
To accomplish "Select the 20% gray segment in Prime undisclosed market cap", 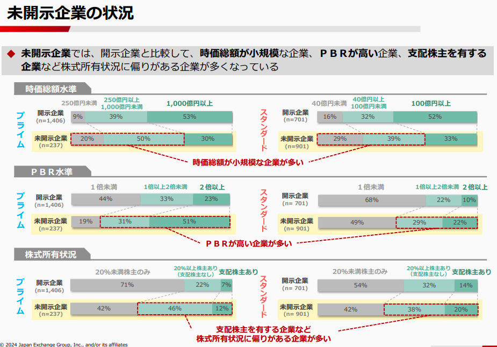I will point(87,139).
